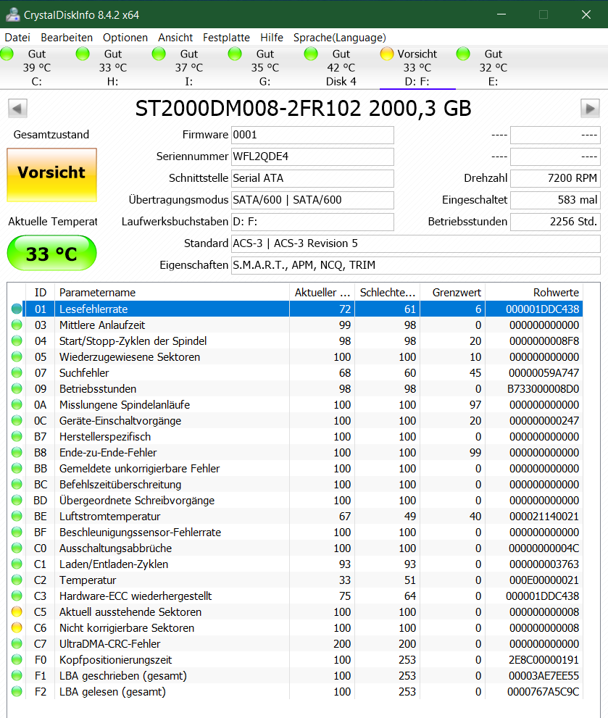This screenshot has width=608, height=718.
Task: Select the Luftstromtemperatur row
Action: coord(295,517)
